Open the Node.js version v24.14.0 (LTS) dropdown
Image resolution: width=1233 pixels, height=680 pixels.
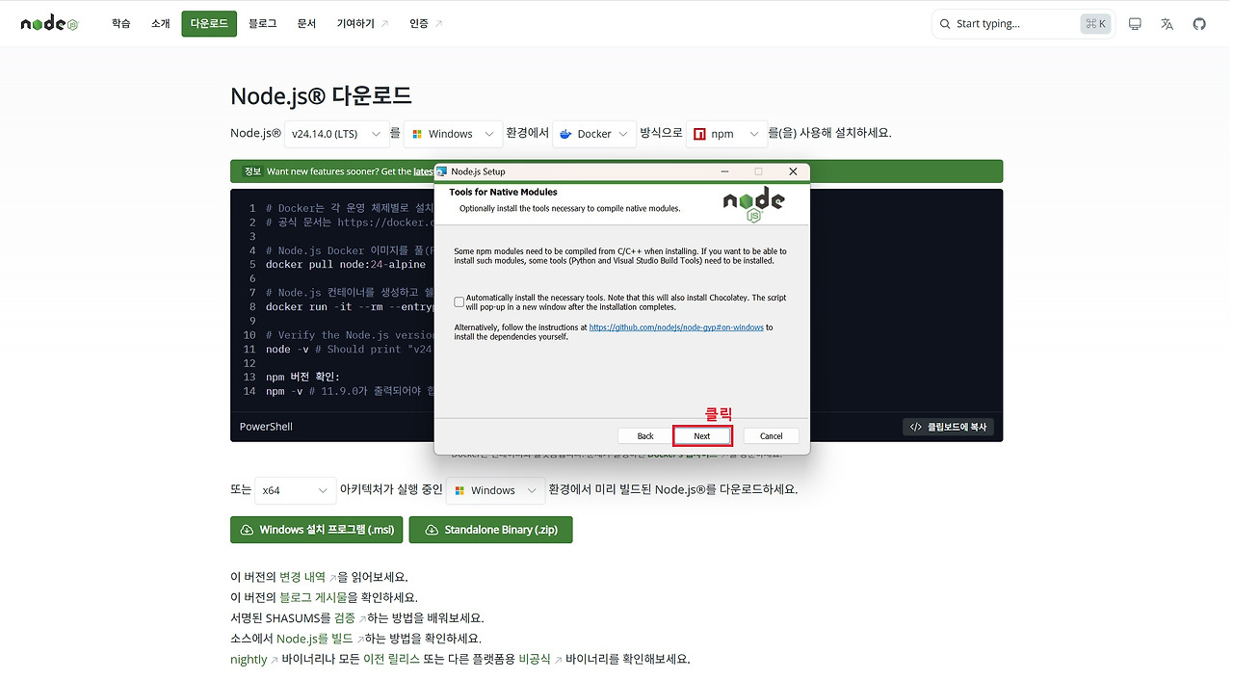point(335,134)
